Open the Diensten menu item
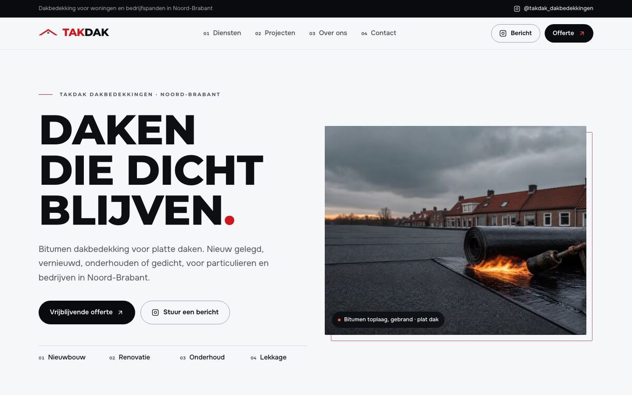This screenshot has height=395, width=632. tap(222, 33)
